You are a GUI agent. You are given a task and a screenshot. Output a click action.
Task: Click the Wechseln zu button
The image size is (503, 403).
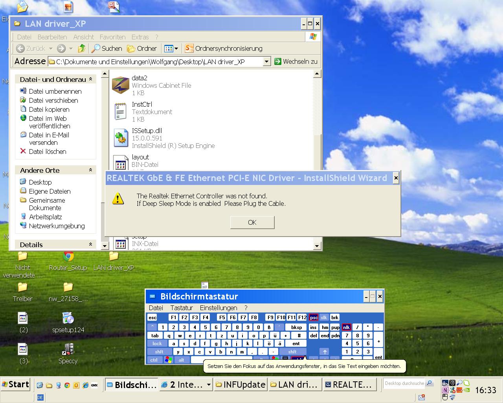coord(296,61)
